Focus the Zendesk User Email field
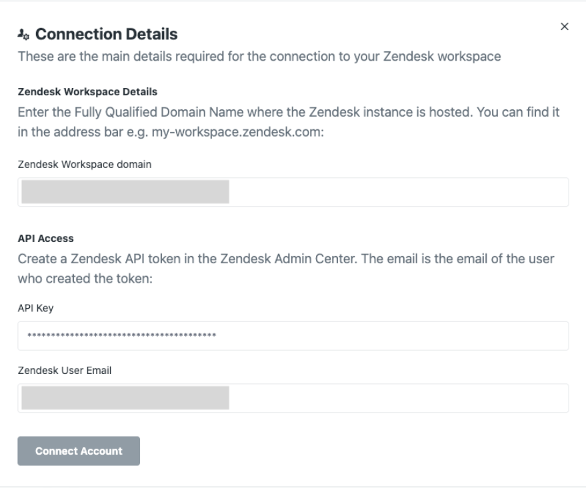This screenshot has height=488, width=586. [x=400, y=398]
